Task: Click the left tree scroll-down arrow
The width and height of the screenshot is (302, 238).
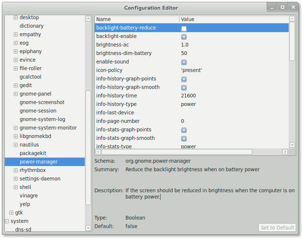Action: click(88, 228)
